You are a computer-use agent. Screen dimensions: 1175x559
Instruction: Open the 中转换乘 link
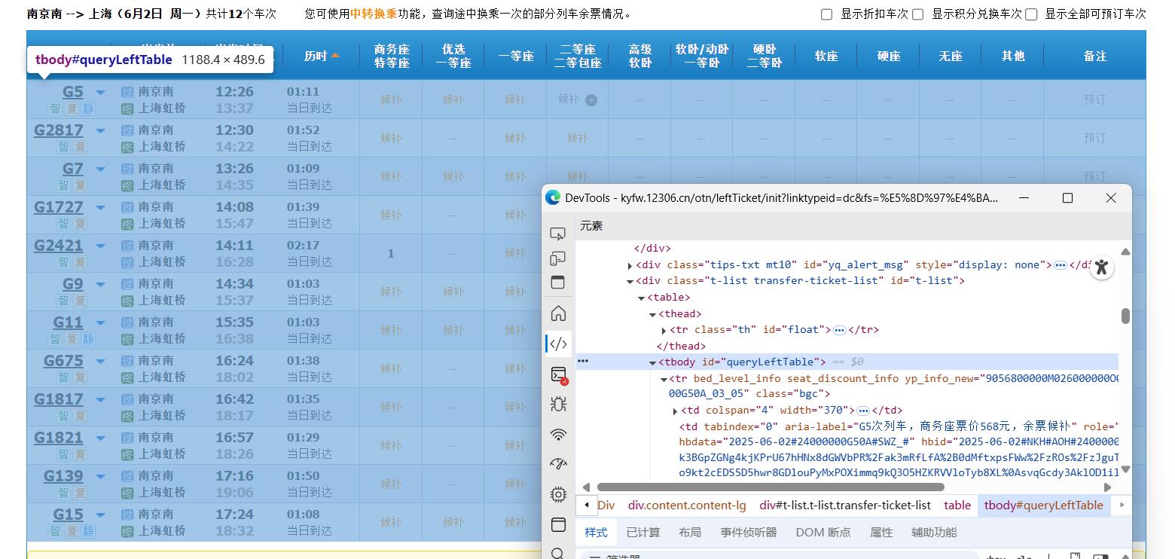click(x=374, y=14)
